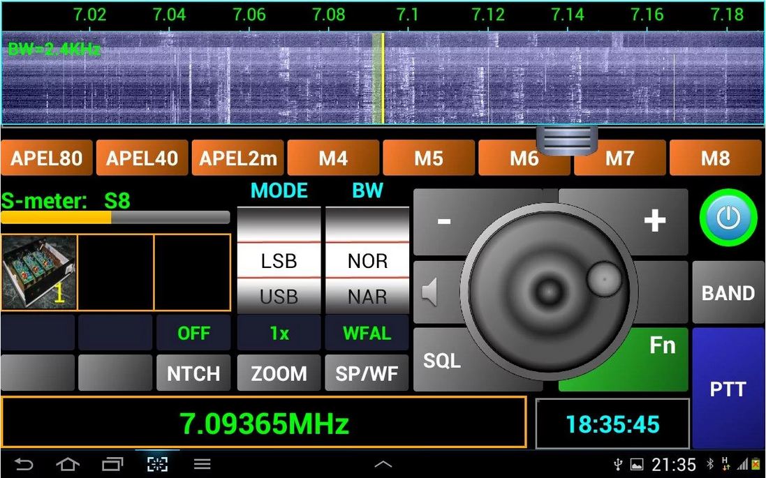Tap the 7.08 frequency scale label
Viewport: 766px width, 478px height.
(x=329, y=14)
